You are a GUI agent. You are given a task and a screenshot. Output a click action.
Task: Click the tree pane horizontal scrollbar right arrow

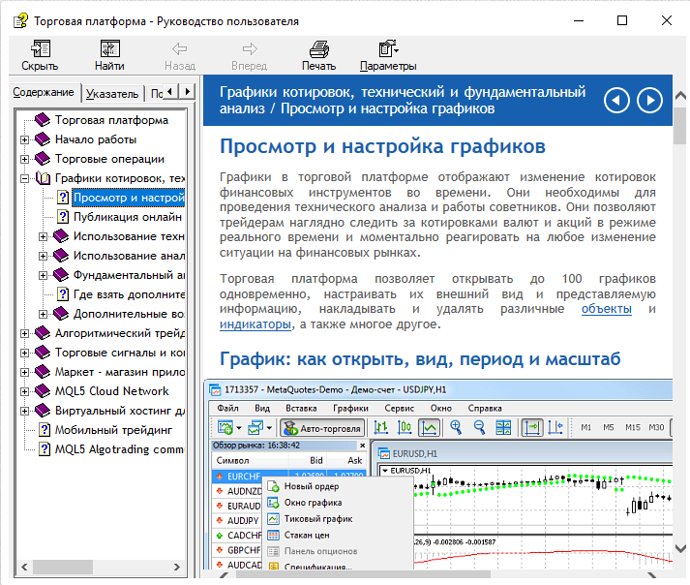click(177, 567)
